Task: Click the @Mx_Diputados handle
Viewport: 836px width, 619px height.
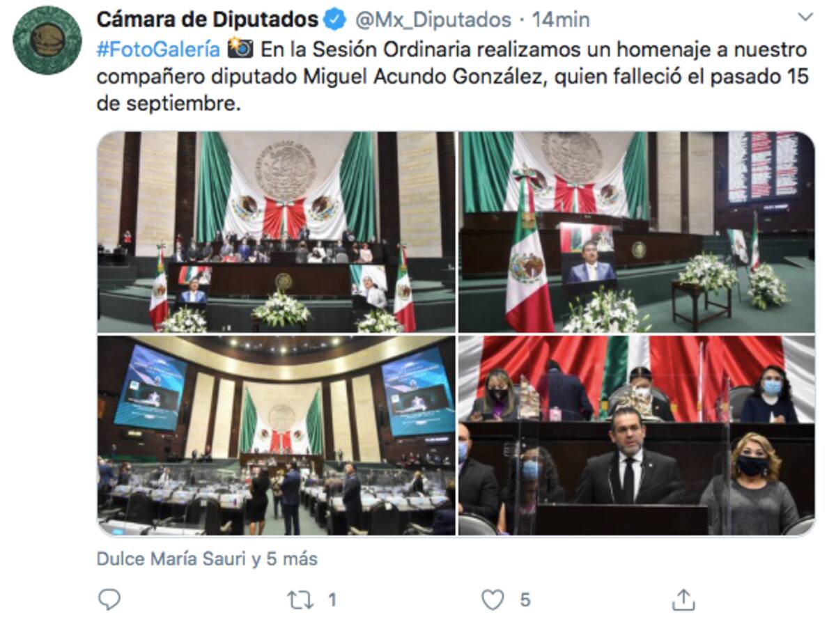Action: (x=434, y=20)
